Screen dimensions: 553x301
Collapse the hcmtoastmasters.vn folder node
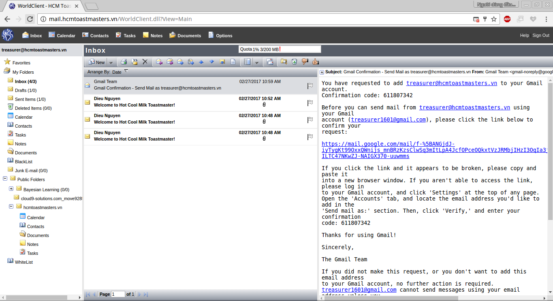pos(11,207)
